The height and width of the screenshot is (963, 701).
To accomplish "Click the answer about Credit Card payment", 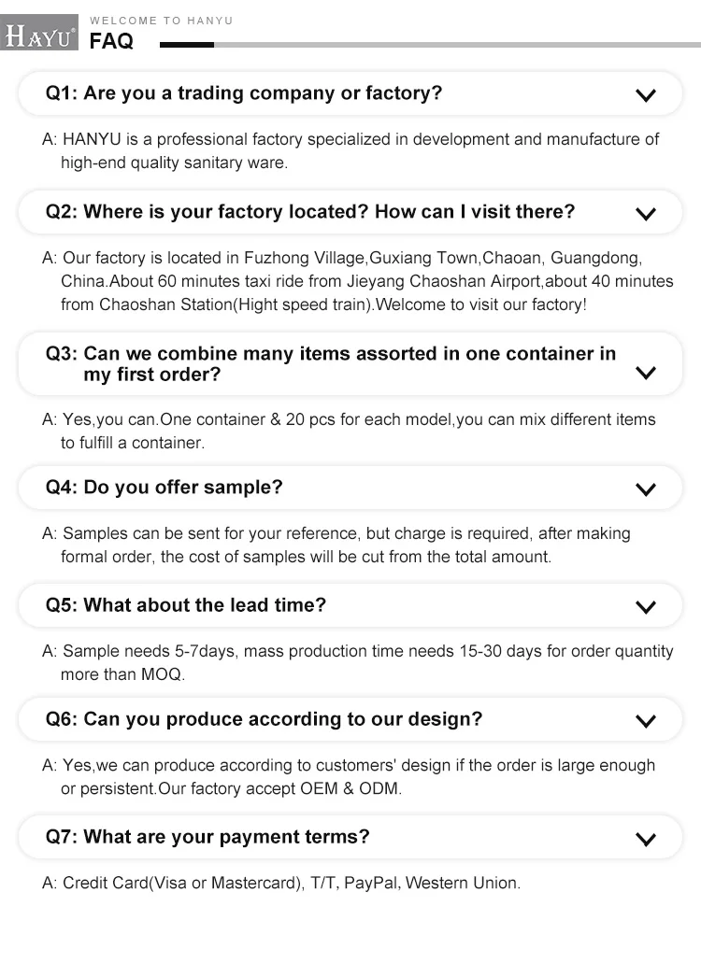I will [x=281, y=884].
